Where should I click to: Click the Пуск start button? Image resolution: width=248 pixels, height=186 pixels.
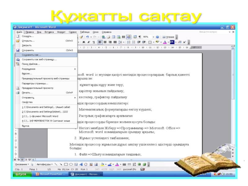(x=22, y=174)
